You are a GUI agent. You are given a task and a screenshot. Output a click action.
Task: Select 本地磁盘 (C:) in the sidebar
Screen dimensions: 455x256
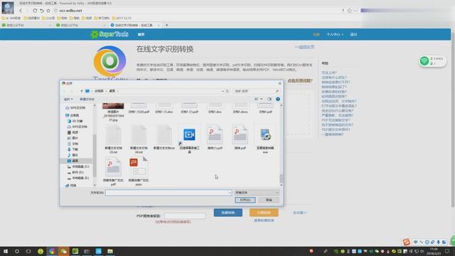click(x=78, y=166)
